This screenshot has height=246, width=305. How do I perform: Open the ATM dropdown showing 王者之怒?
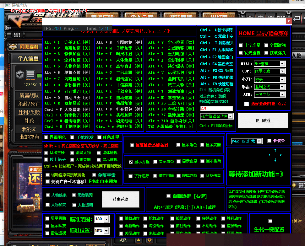pyautogui.click(x=270, y=94)
